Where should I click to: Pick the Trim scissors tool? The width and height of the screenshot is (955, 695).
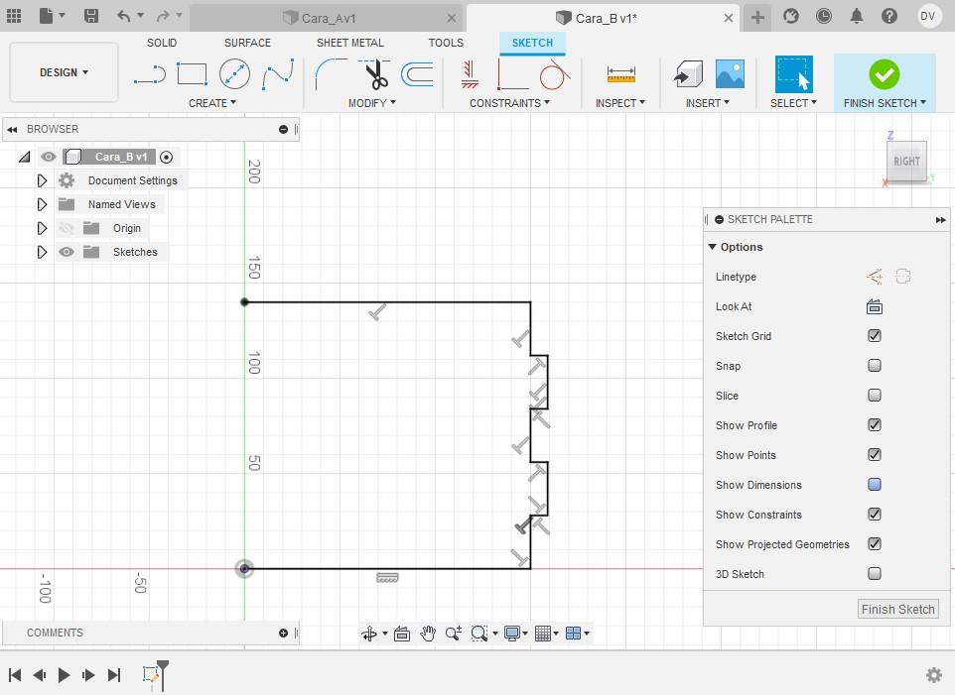click(376, 74)
